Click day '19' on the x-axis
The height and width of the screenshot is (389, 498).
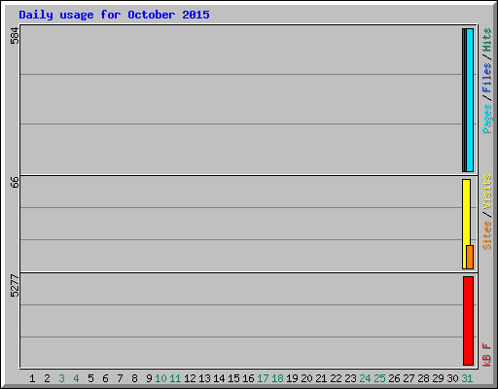point(292,378)
